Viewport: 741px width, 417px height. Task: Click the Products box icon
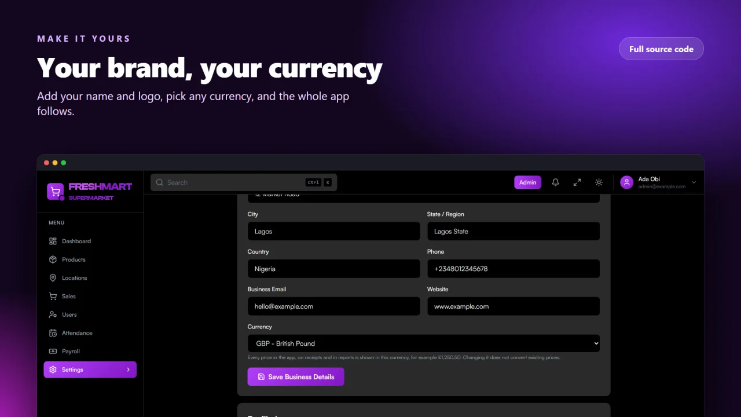[x=53, y=259]
